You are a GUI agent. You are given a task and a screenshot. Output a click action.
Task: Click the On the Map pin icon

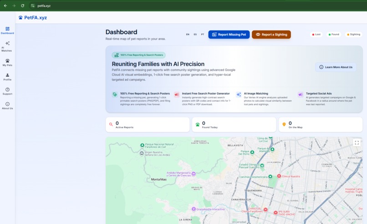tap(284, 124)
